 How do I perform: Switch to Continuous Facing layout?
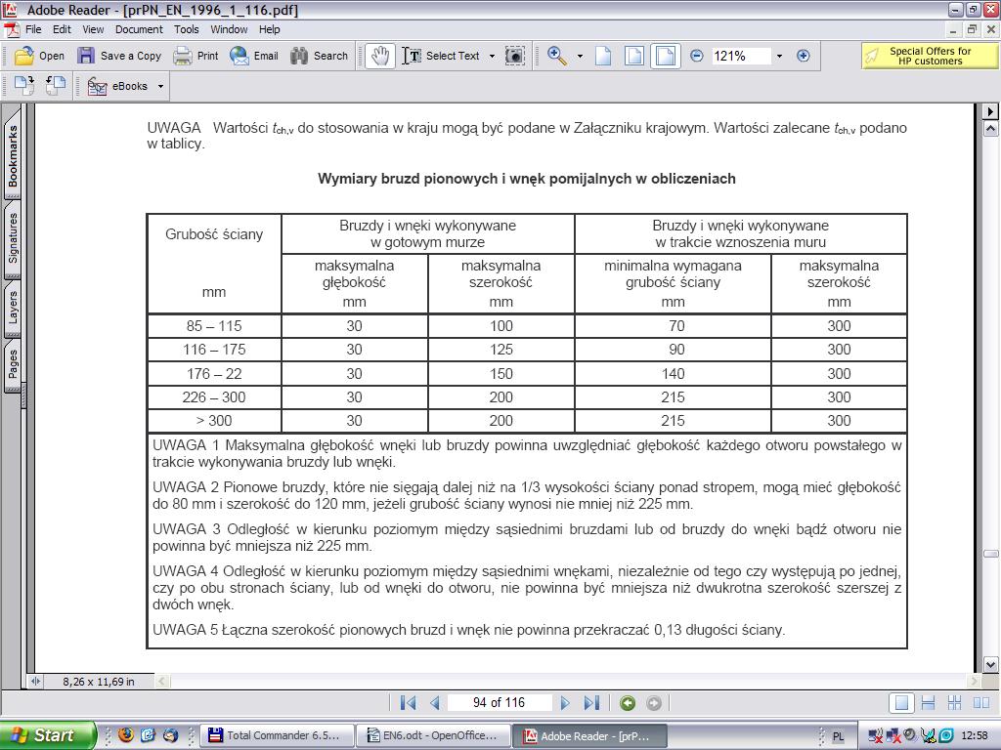pyautogui.click(x=954, y=703)
